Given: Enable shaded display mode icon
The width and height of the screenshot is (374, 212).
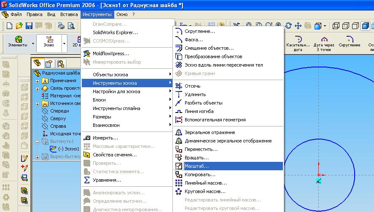Looking at the screenshot, I should click(365, 26).
